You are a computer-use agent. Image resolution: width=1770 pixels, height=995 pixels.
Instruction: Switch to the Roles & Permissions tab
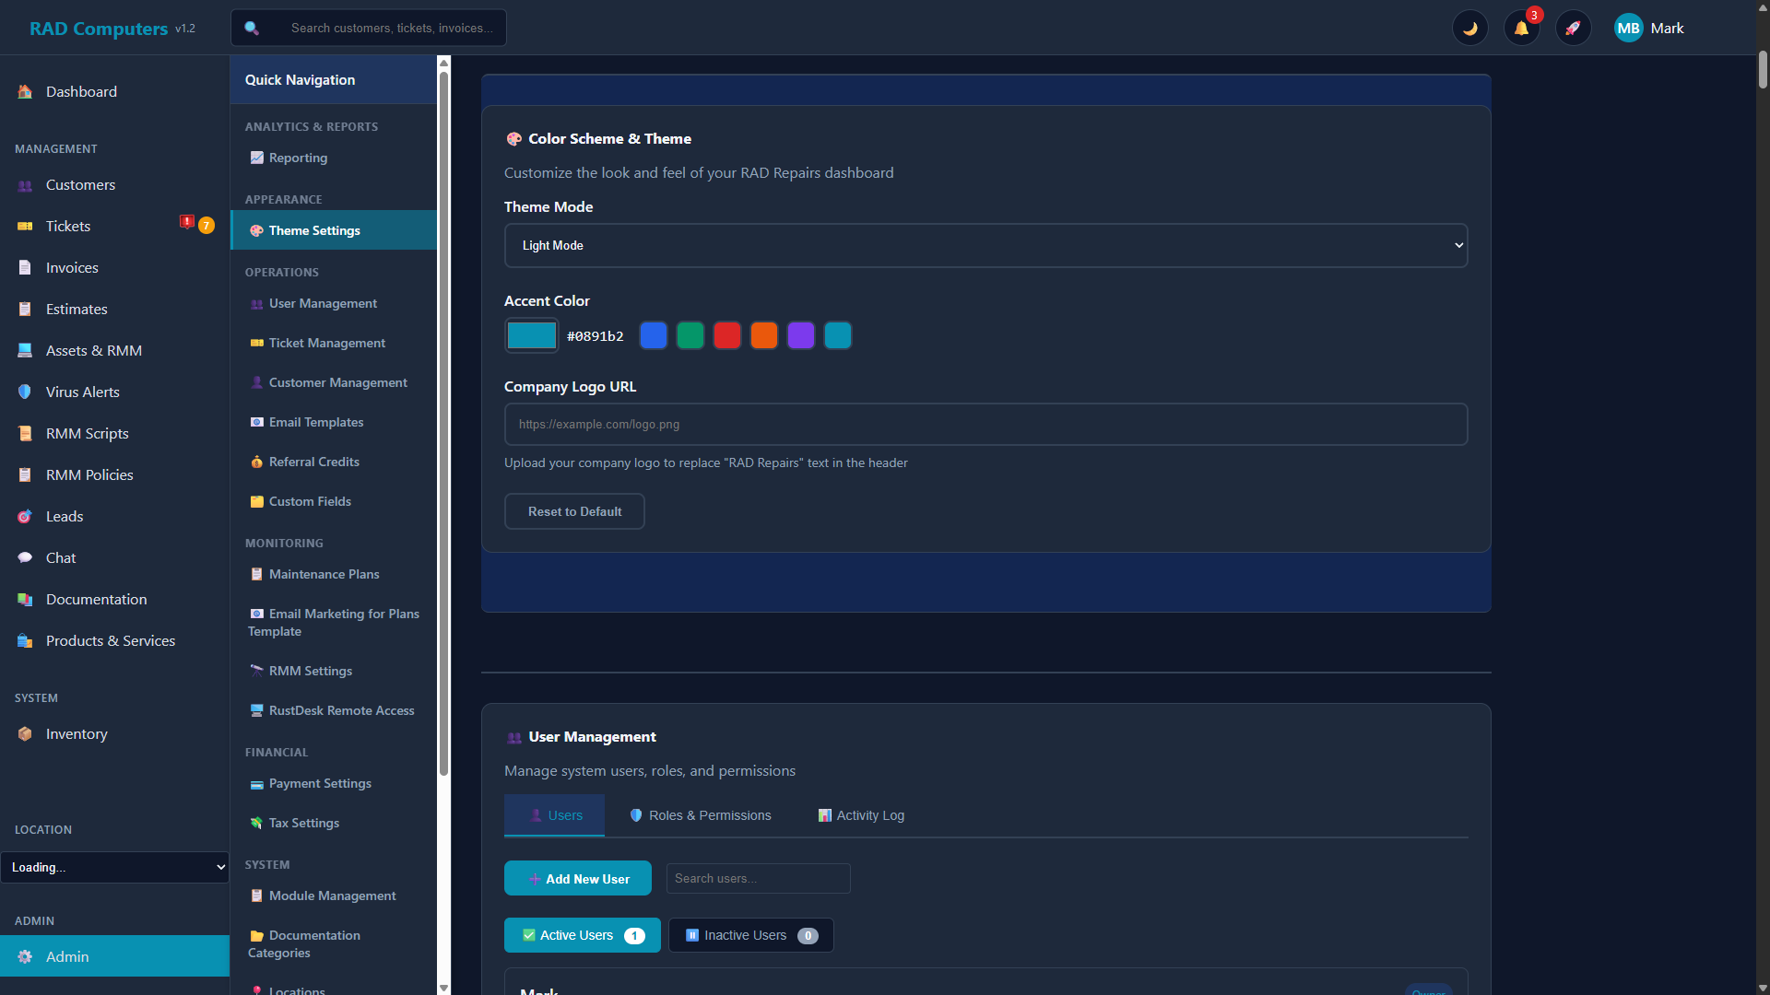coord(699,814)
